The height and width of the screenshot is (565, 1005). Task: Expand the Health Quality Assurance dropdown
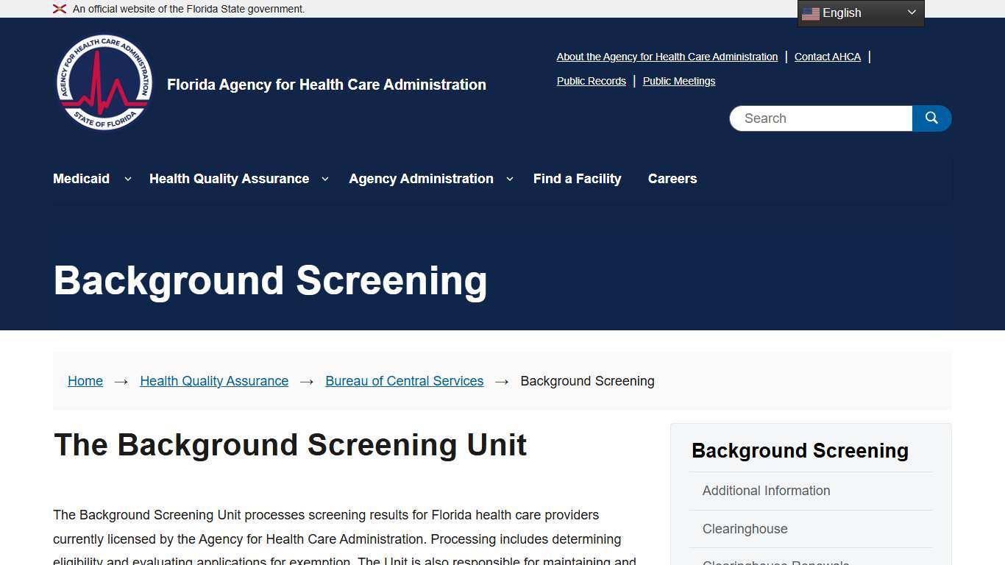point(324,179)
